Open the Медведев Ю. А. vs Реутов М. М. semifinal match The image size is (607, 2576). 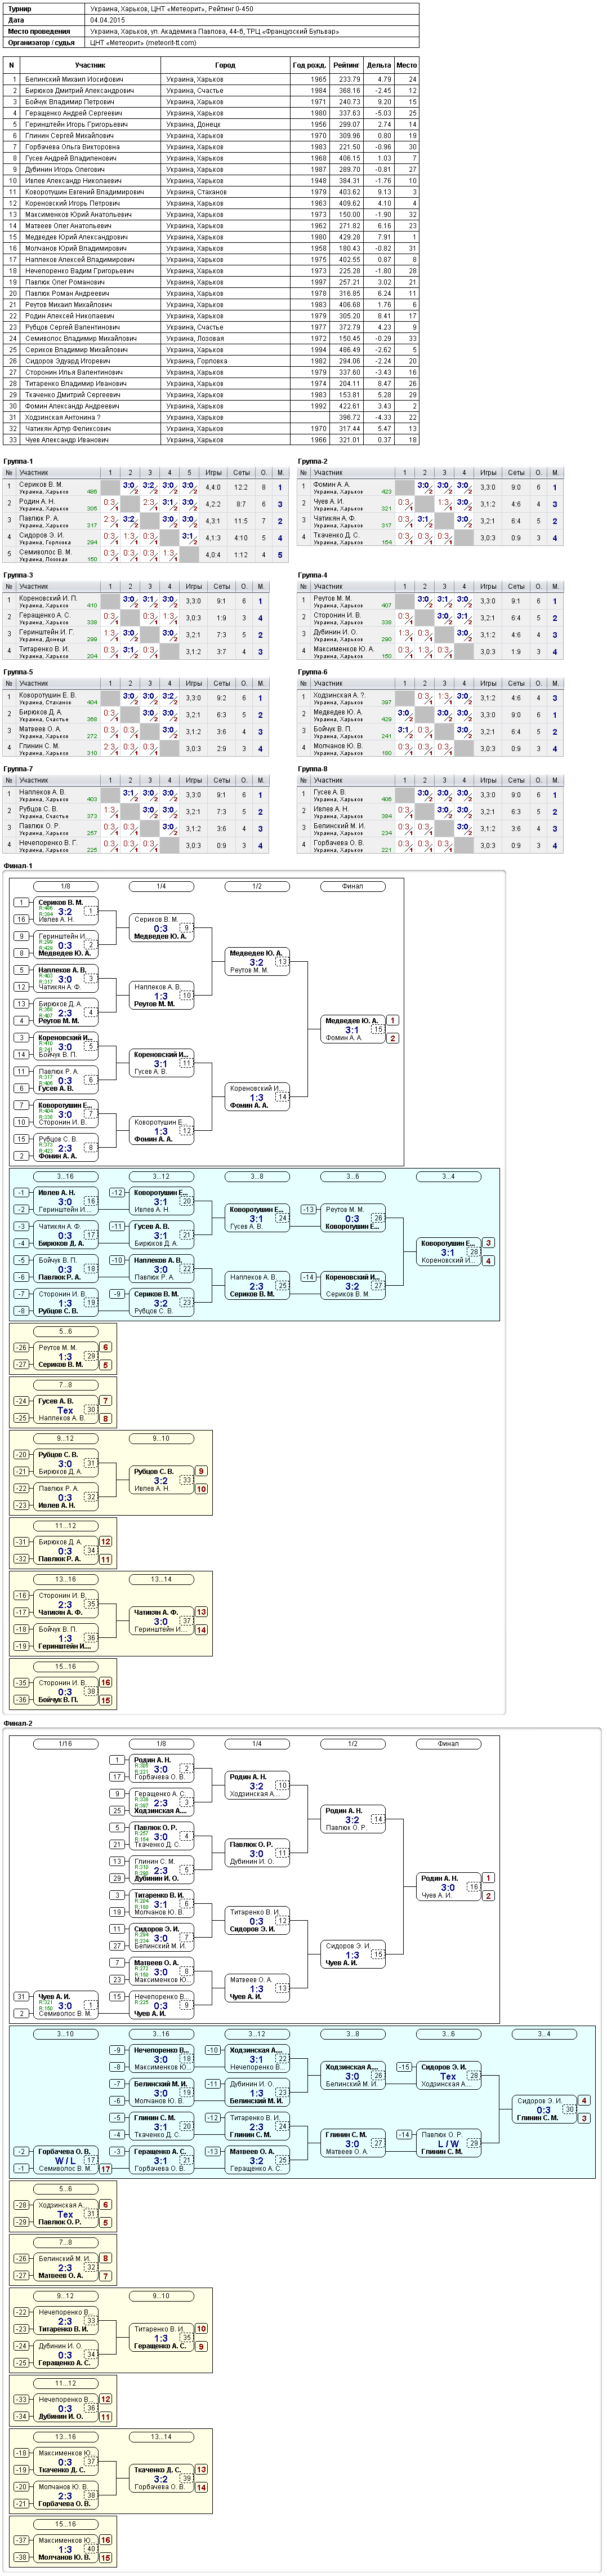[x=257, y=961]
